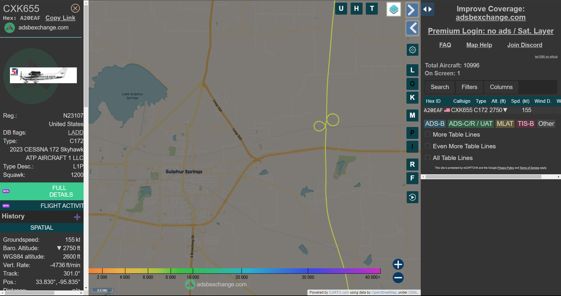This screenshot has width=561, height=296.
Task: Open the reCAPTCHA Terms of Service link
Action: click(x=529, y=168)
